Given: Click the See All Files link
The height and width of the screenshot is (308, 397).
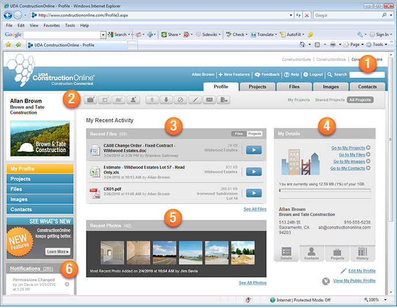Looking at the screenshot, I should click(255, 209).
